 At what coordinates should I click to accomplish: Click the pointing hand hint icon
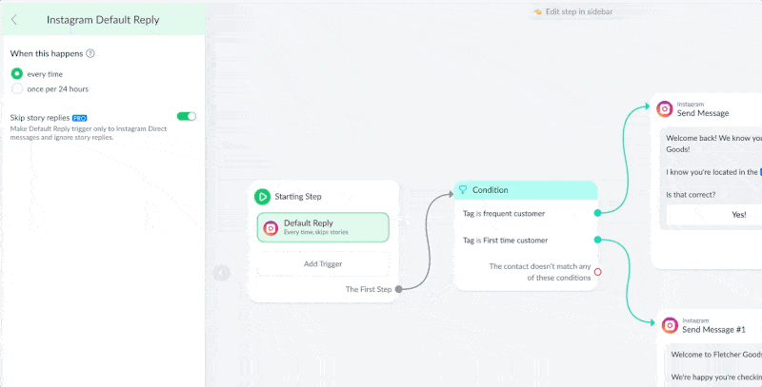coord(537,11)
